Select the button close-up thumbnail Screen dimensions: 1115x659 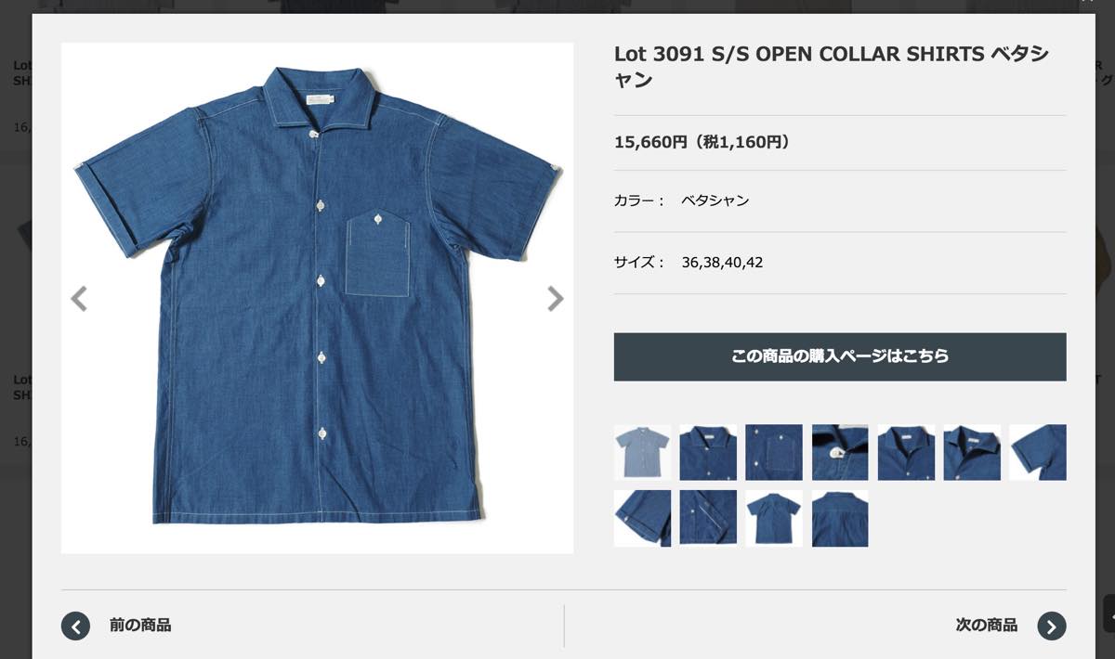click(x=840, y=452)
